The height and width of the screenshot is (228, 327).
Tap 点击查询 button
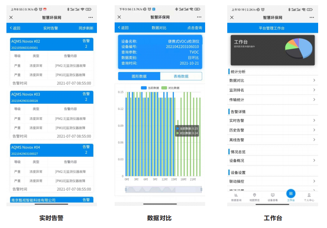pyautogui.click(x=194, y=28)
